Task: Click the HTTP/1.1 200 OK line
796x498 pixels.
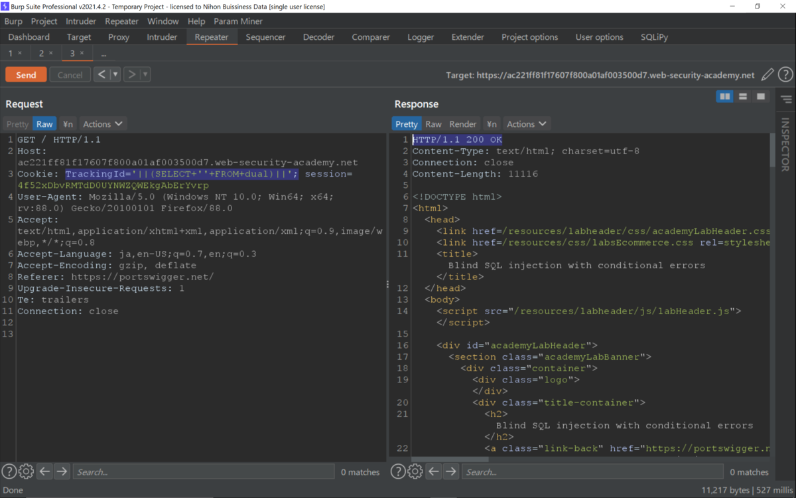Action: tap(457, 139)
